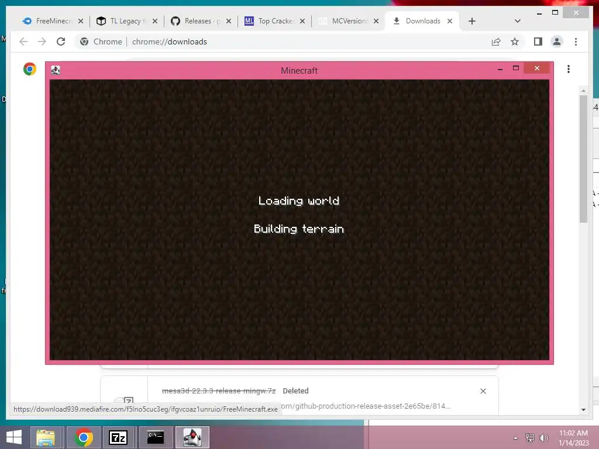Open 7-Zip from the taskbar
The width and height of the screenshot is (599, 449).
pyautogui.click(x=118, y=437)
